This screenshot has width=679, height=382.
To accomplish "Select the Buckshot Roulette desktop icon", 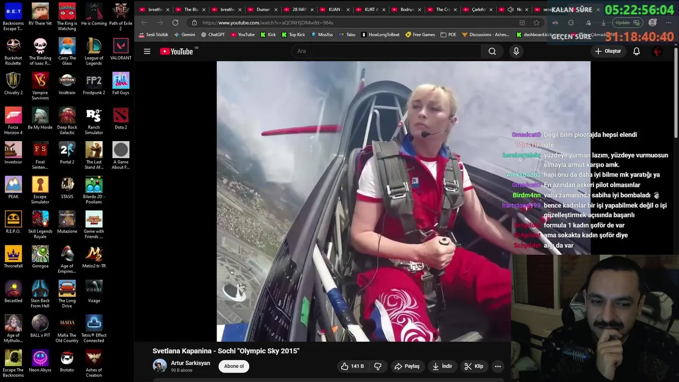I will 13,51.
